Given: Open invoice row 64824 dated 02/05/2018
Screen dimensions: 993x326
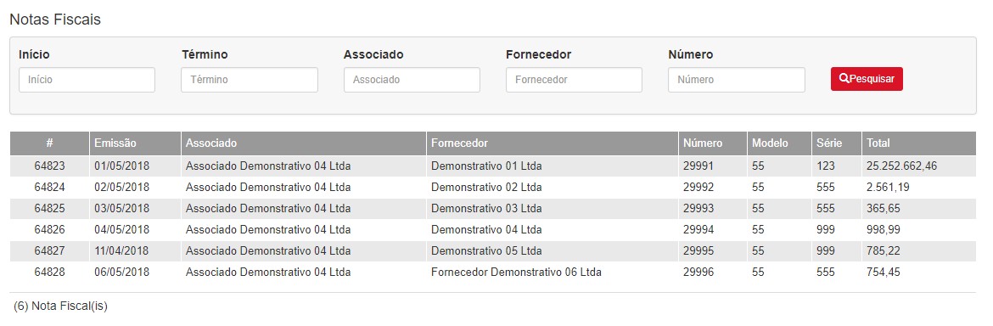Looking at the screenshot, I should pyautogui.click(x=493, y=188).
